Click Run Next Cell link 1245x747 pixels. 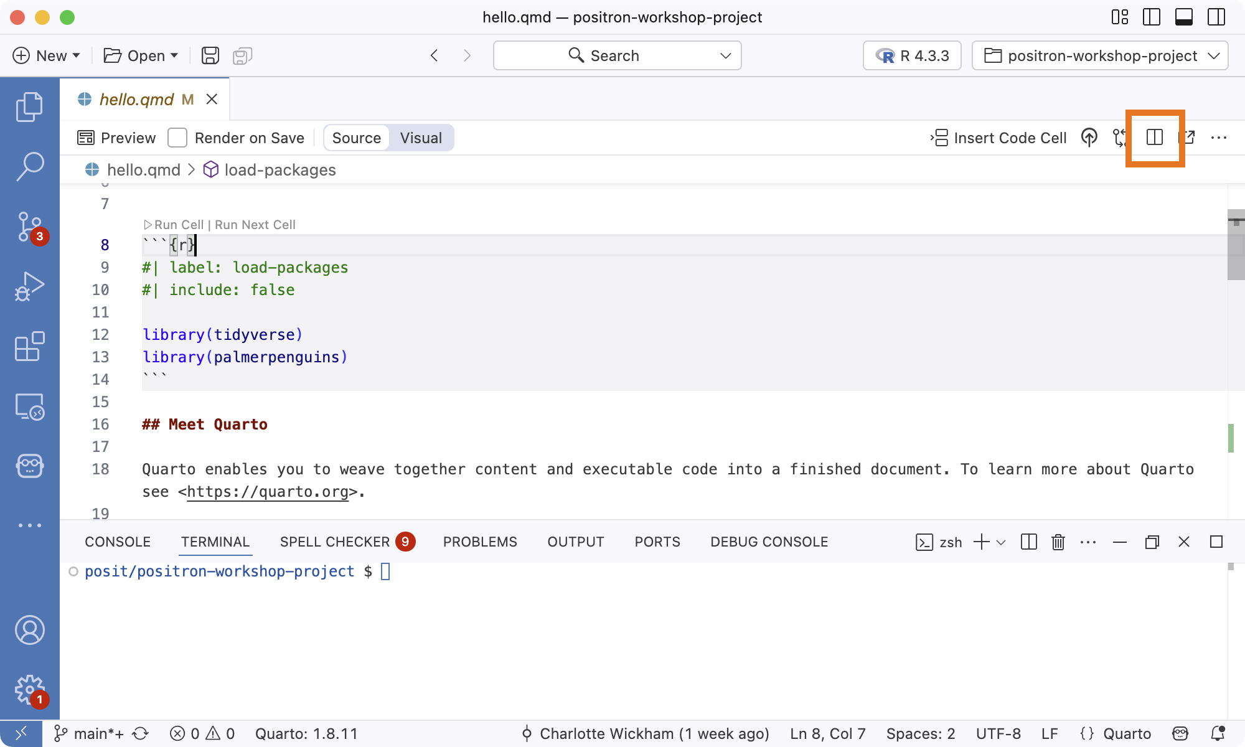tap(255, 225)
